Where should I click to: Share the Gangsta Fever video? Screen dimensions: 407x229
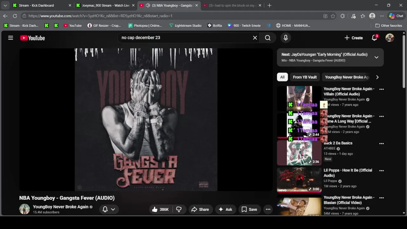[x=200, y=209]
